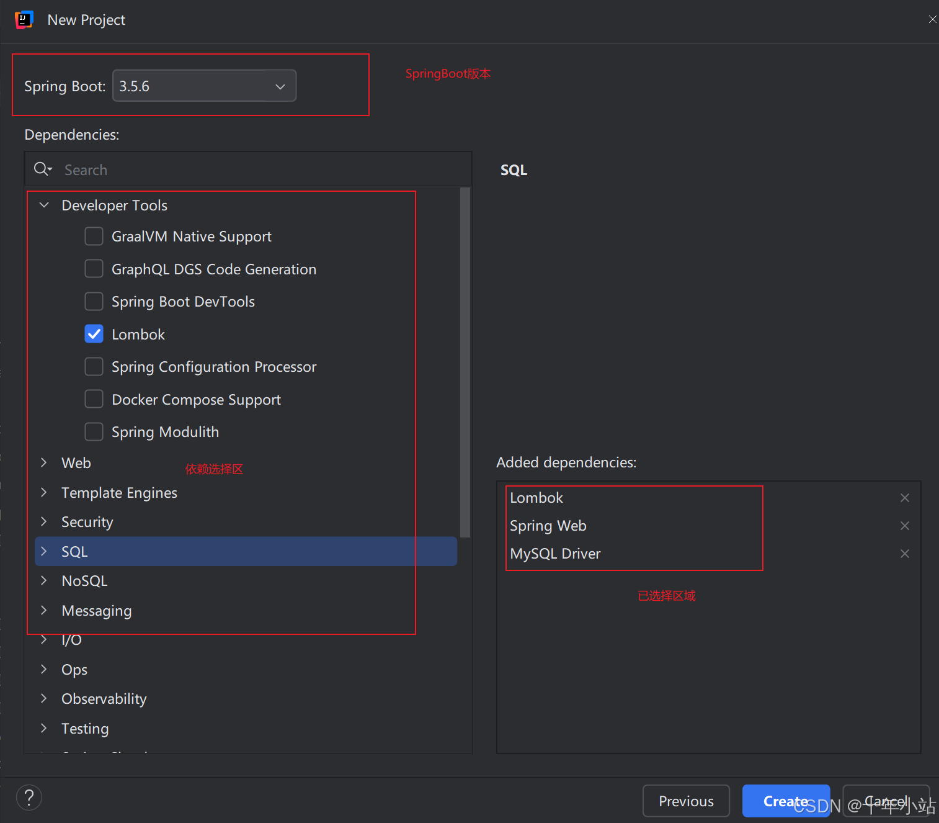Expand the Web category chevron
The width and height of the screenshot is (939, 823).
[44, 462]
